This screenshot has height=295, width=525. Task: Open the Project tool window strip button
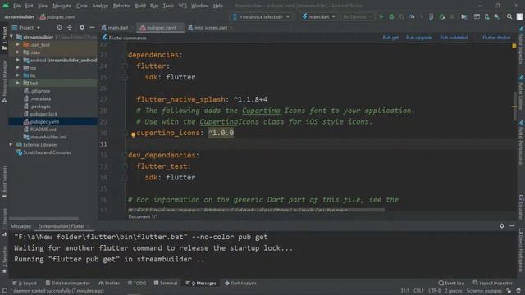tap(4, 39)
